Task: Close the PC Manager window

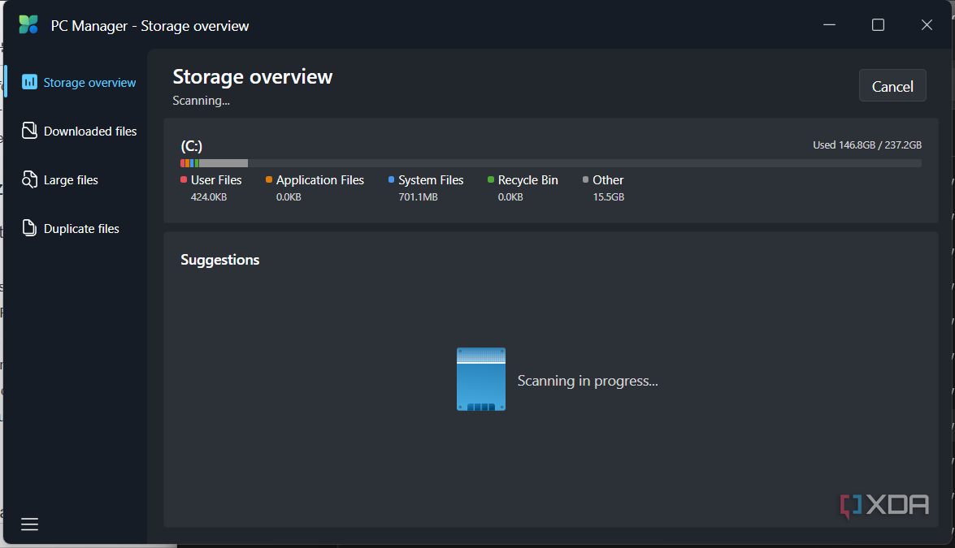Action: pyautogui.click(x=927, y=25)
